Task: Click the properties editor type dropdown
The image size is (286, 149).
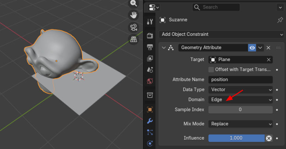Action: point(154,7)
